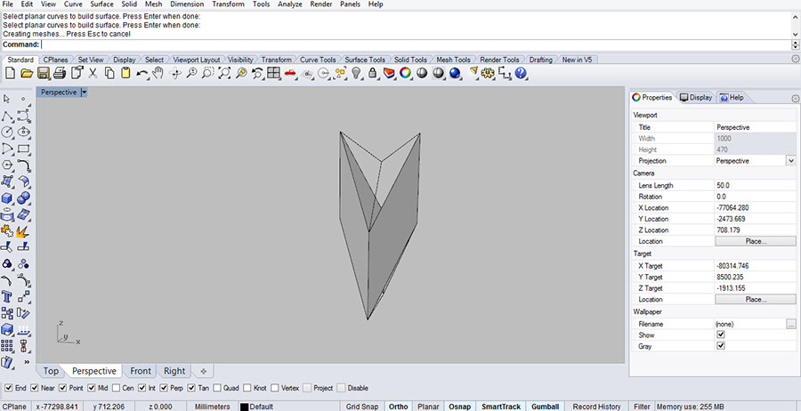Click the camera Location Place button
The width and height of the screenshot is (801, 411).
point(756,241)
